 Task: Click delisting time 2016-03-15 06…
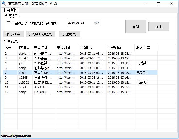click(120, 92)
